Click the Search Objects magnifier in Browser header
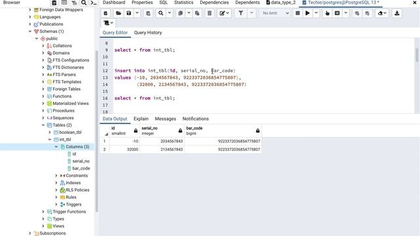 84,3
